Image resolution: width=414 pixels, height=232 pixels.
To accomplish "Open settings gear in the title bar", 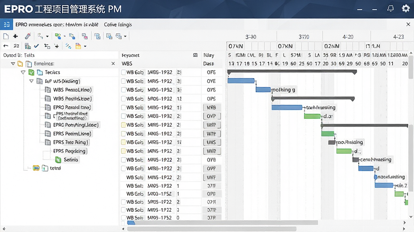I will coord(406,9).
